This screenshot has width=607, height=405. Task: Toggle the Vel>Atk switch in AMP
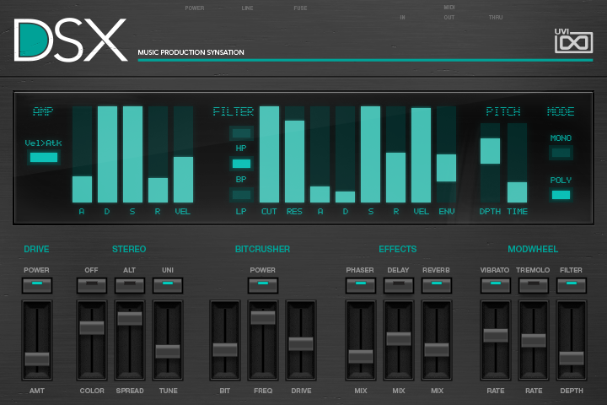point(44,157)
